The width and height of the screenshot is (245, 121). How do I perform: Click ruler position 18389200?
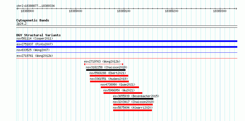171,11
